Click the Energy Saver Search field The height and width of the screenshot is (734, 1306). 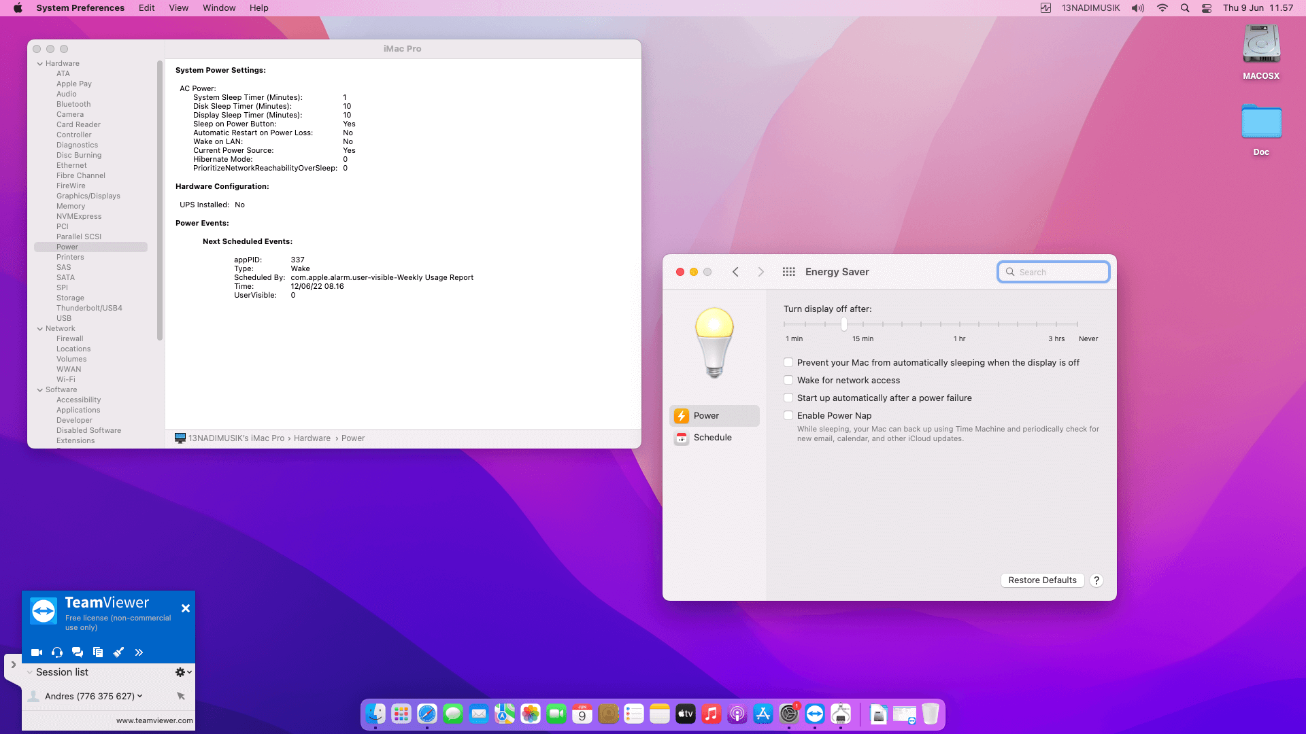tap(1054, 272)
